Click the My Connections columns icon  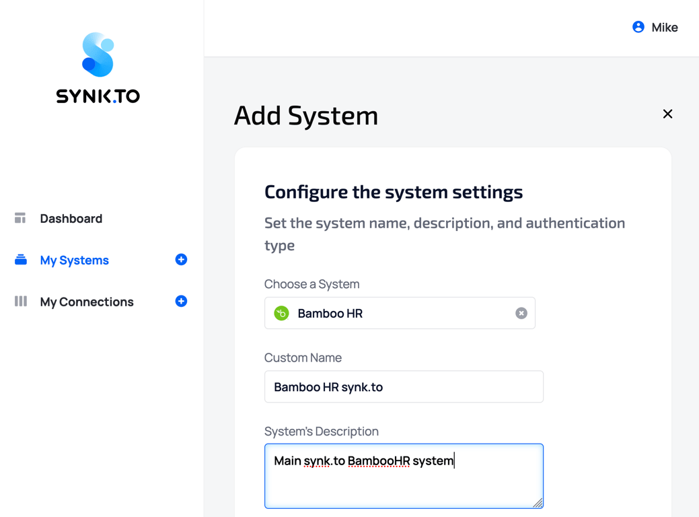[21, 302]
